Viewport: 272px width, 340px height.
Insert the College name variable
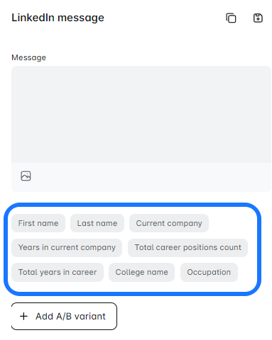pos(141,272)
